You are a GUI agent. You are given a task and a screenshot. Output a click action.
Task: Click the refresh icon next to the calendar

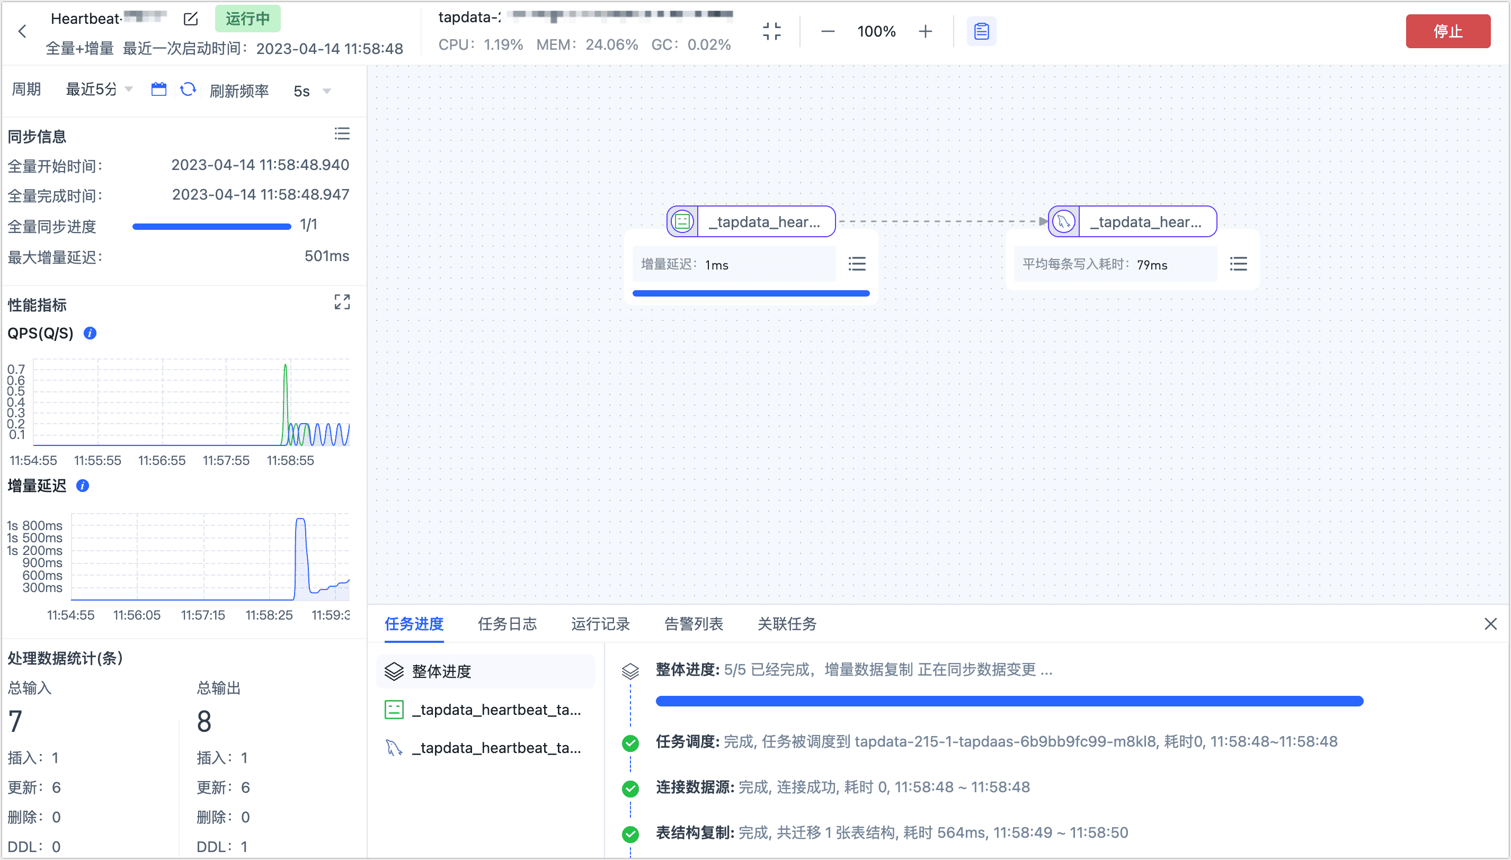coord(188,90)
